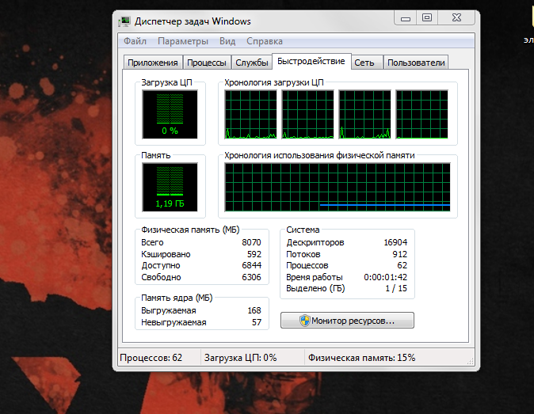
Task: Minimize the Диспетчер задач window
Action: [x=406, y=17]
